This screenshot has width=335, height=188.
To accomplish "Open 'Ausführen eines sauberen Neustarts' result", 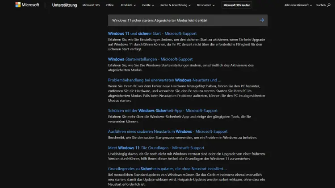I will [167, 131].
